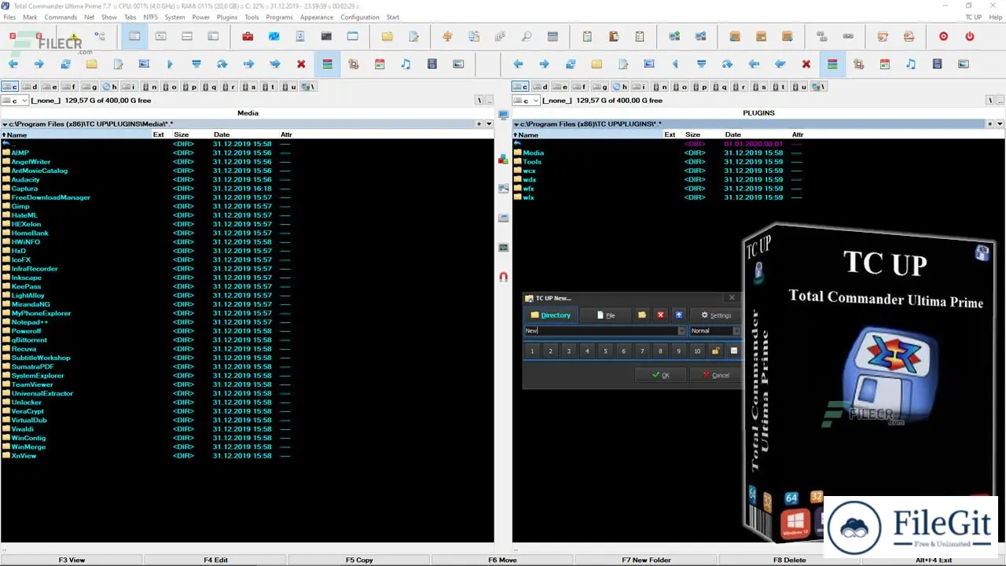Click the calculator icon in top toolbar

click(553, 36)
